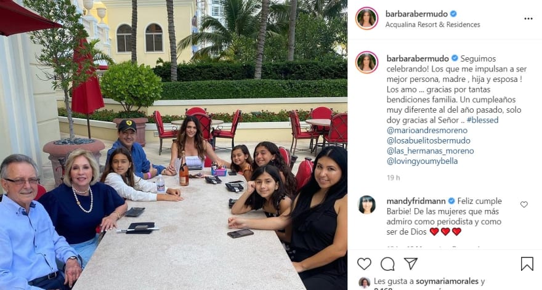542x290 pixels.
Task: Open barbarabermudo avatar beside the caption
Action: coord(366,62)
